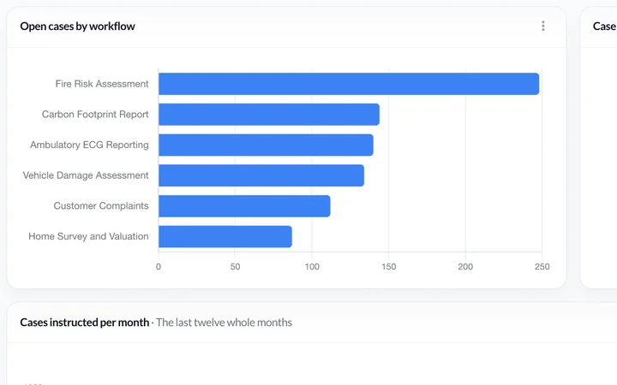Viewport: 617px width, 385px height.
Task: Open the three-dot menu on Open cases card
Action: click(x=543, y=26)
